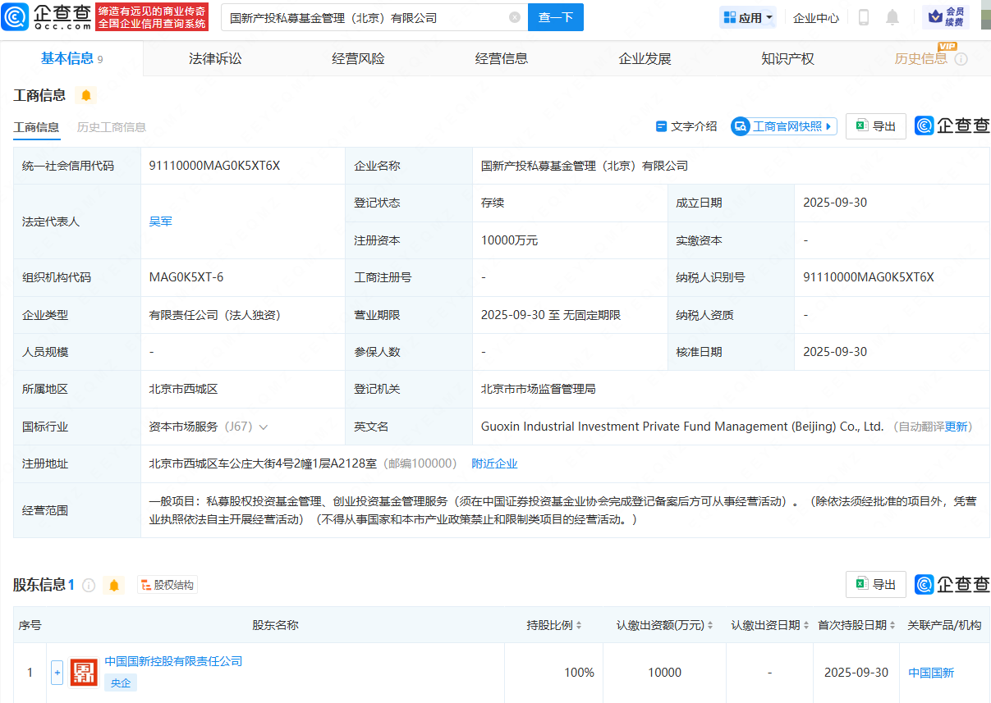Toggle the bell alert beside 股东信息
The height and width of the screenshot is (703, 991).
(114, 585)
